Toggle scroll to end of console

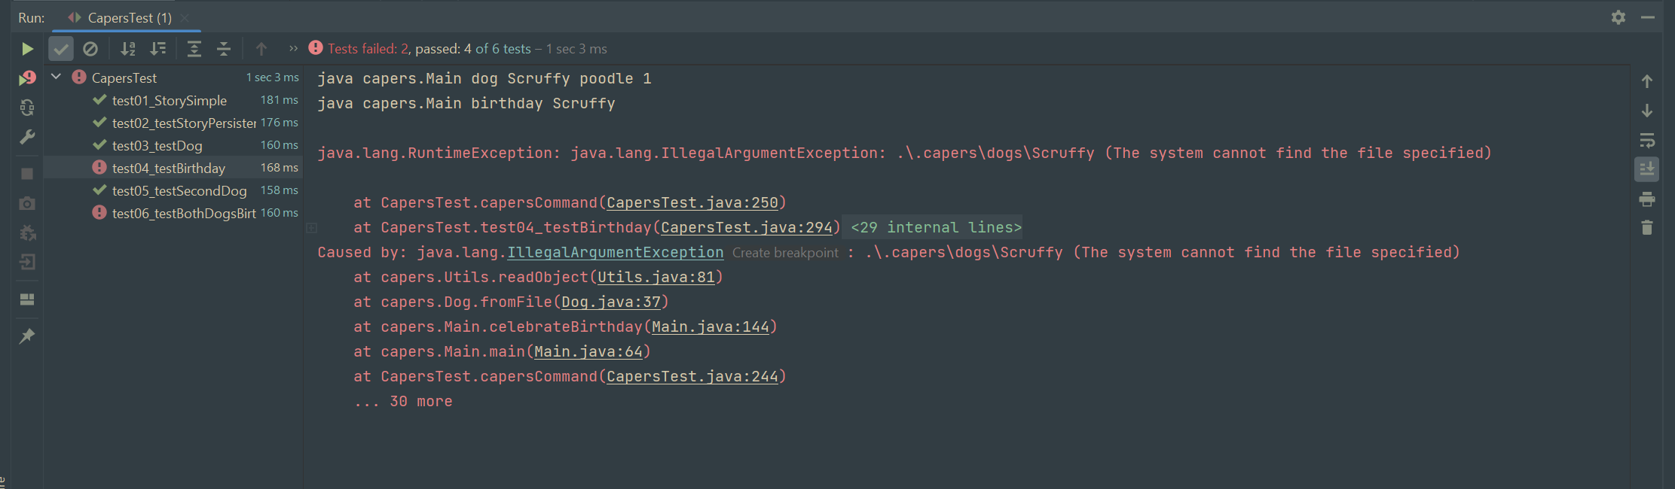1646,169
